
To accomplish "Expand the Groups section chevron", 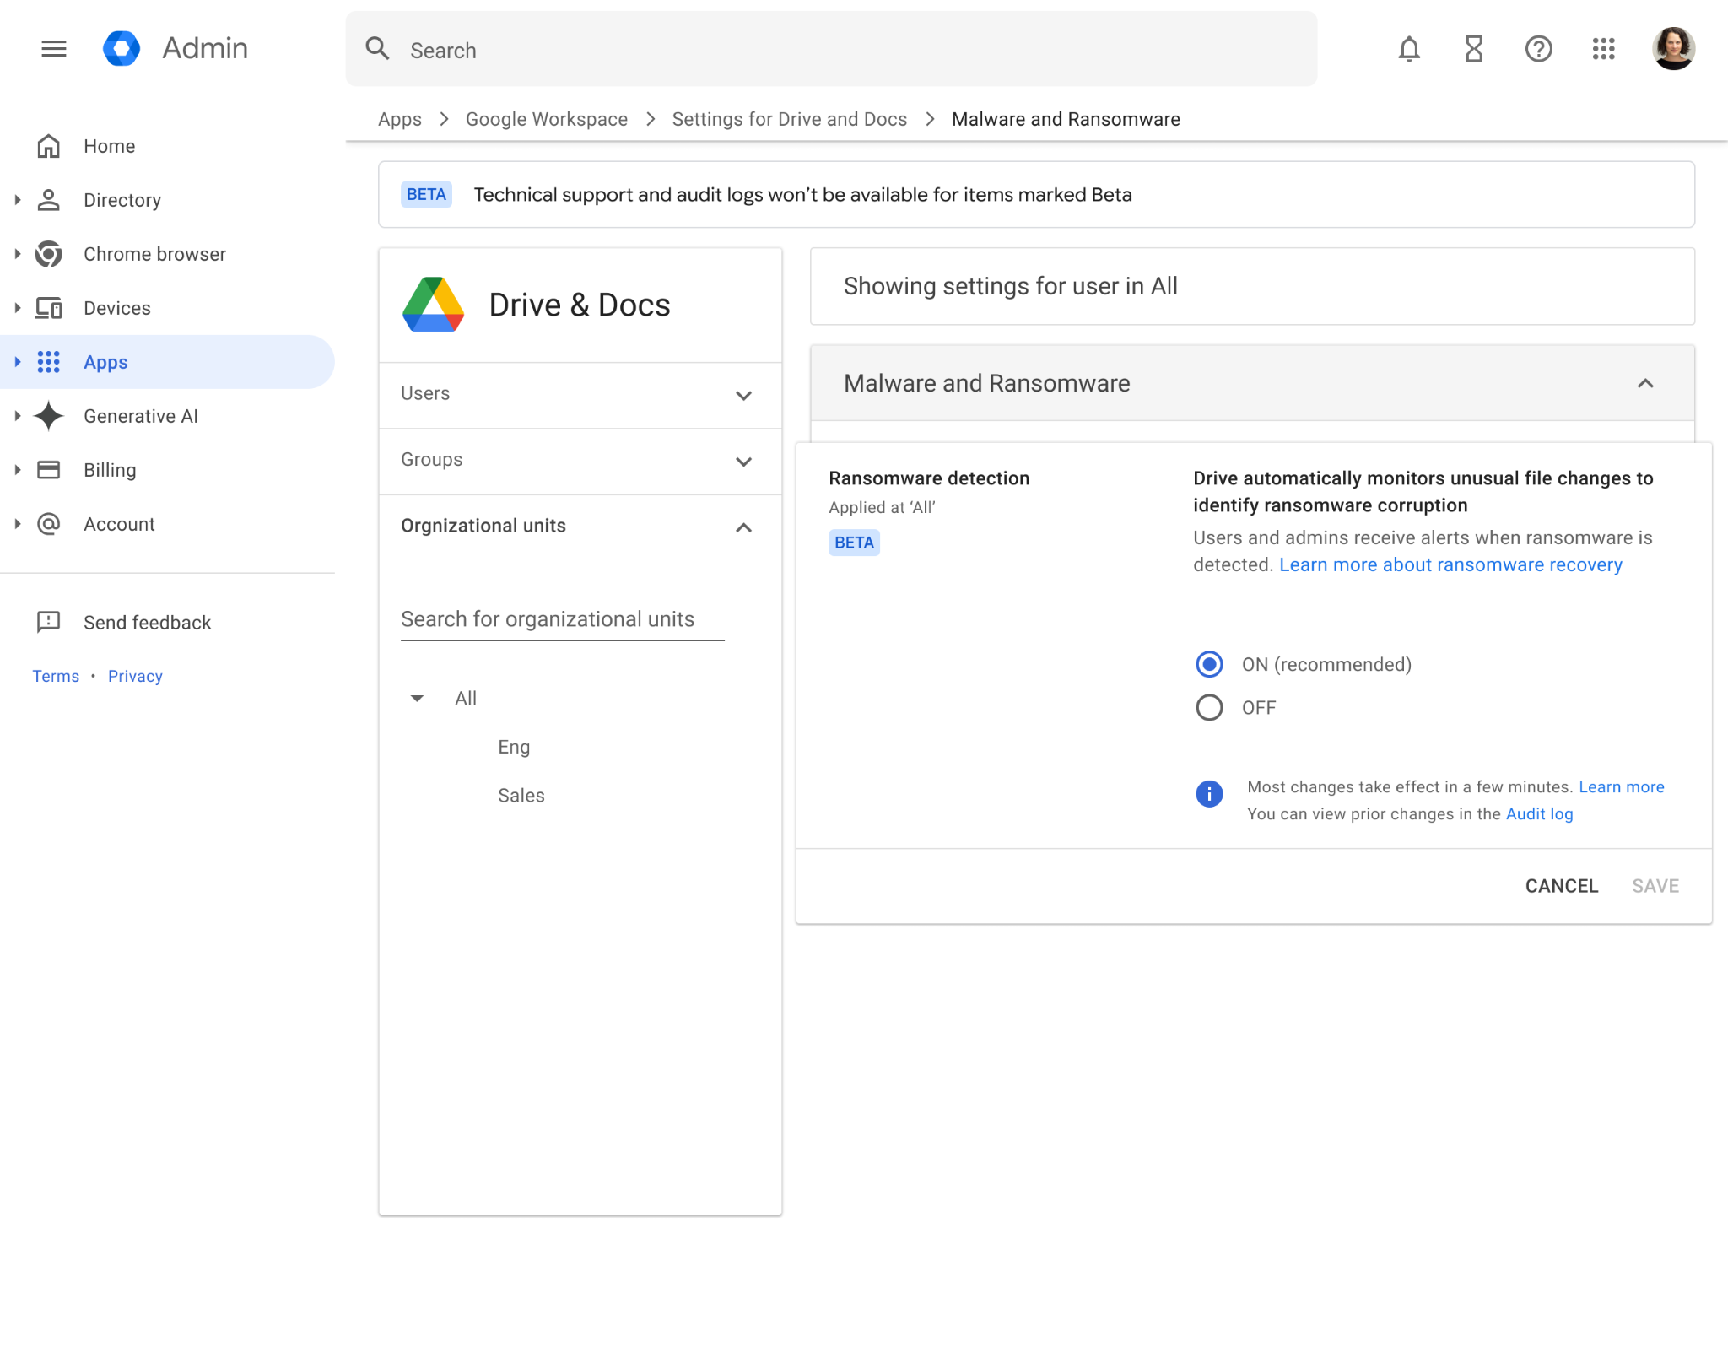I will (x=743, y=461).
